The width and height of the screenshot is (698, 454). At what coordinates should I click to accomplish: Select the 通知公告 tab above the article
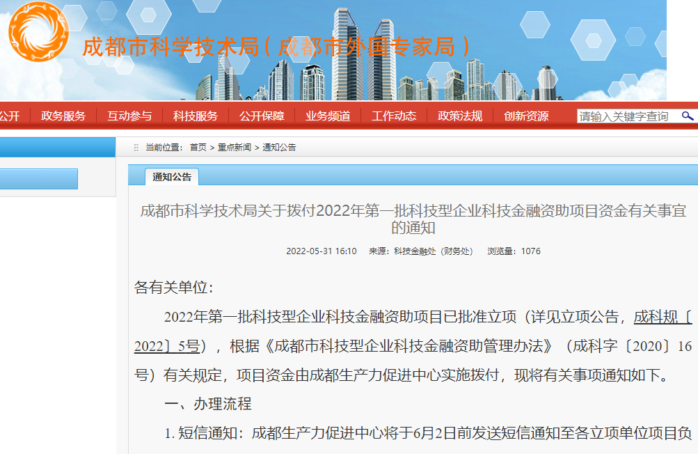pyautogui.click(x=172, y=177)
